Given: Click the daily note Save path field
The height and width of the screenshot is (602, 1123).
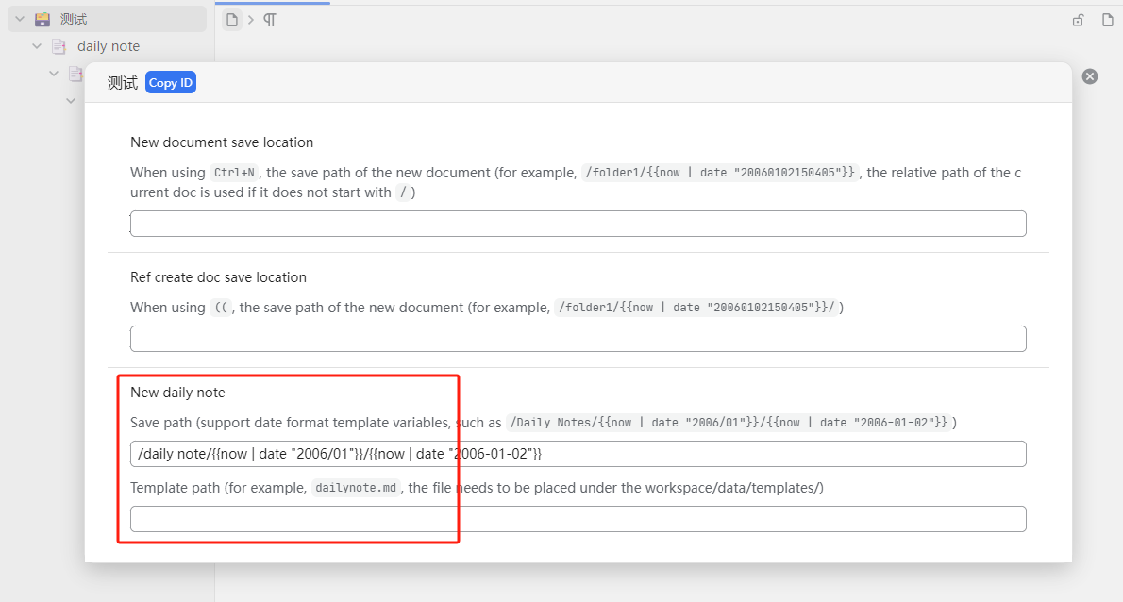Looking at the screenshot, I should tap(578, 454).
